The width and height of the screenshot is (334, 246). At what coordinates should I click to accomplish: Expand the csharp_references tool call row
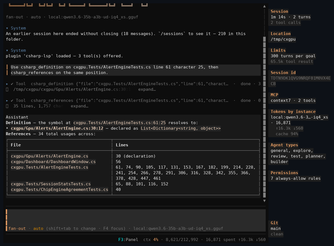(7, 100)
